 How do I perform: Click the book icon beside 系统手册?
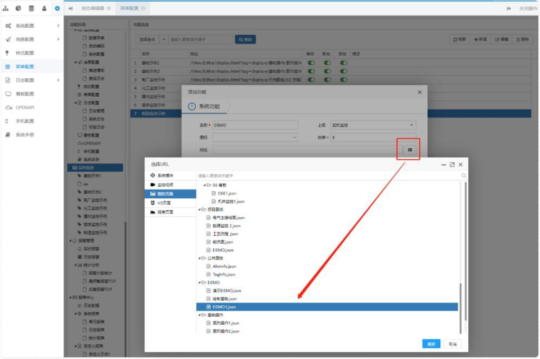(8, 135)
